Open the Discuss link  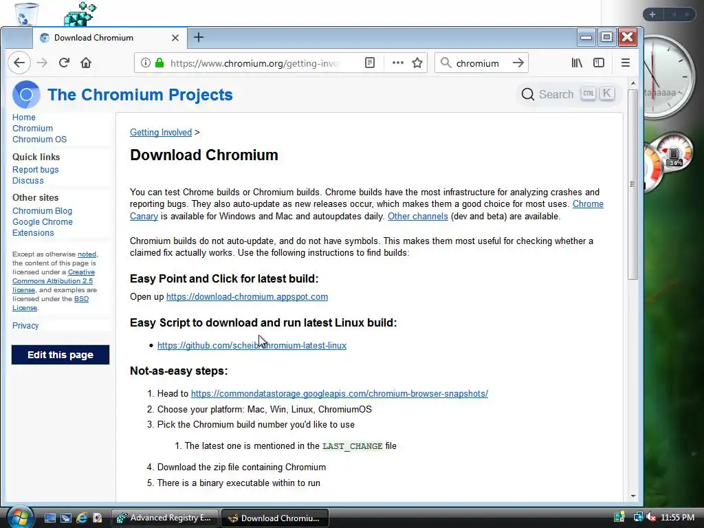[x=27, y=181]
